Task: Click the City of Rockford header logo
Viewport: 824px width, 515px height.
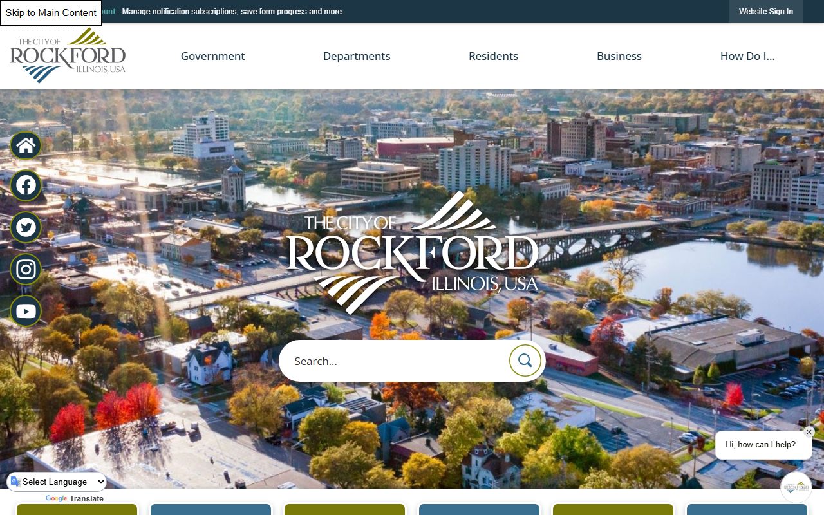Action: click(68, 55)
